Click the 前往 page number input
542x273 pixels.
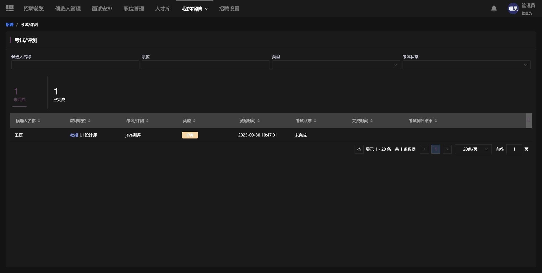[x=514, y=149]
